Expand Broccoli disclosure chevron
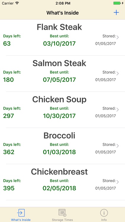The height and width of the screenshot is (222, 125). point(118,146)
